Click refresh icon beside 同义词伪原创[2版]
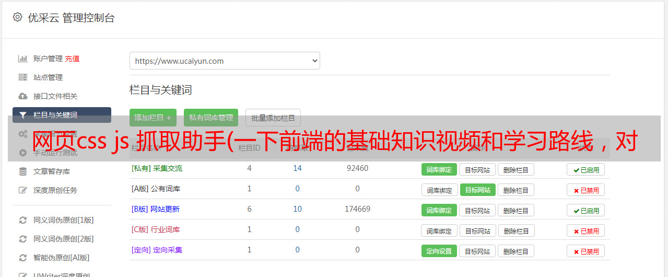 pos(22,239)
